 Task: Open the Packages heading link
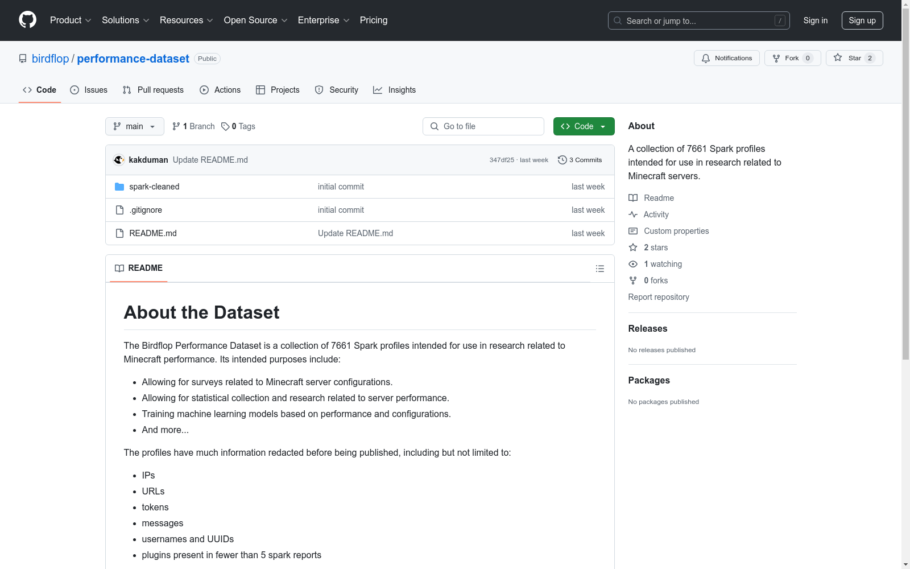click(x=649, y=380)
